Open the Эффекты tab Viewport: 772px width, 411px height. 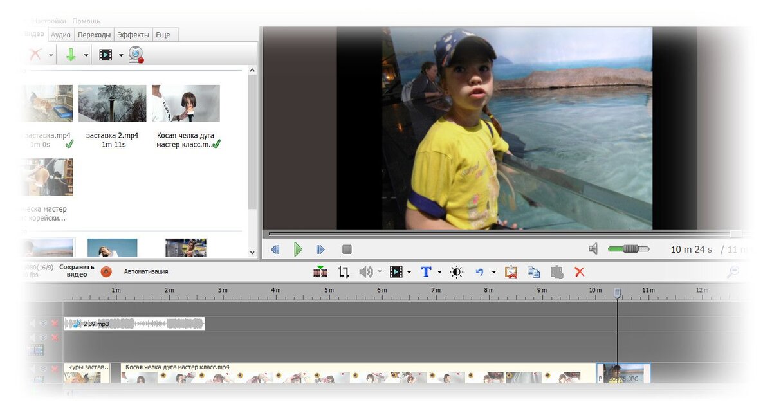[133, 35]
